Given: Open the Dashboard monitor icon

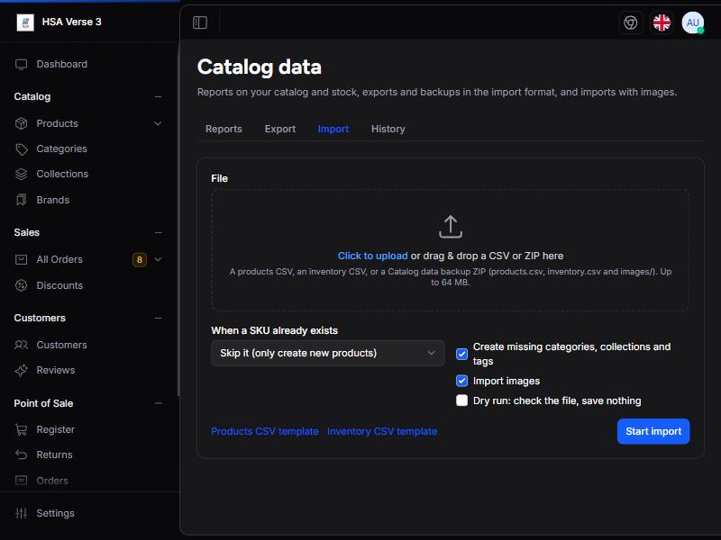Looking at the screenshot, I should (x=21, y=64).
